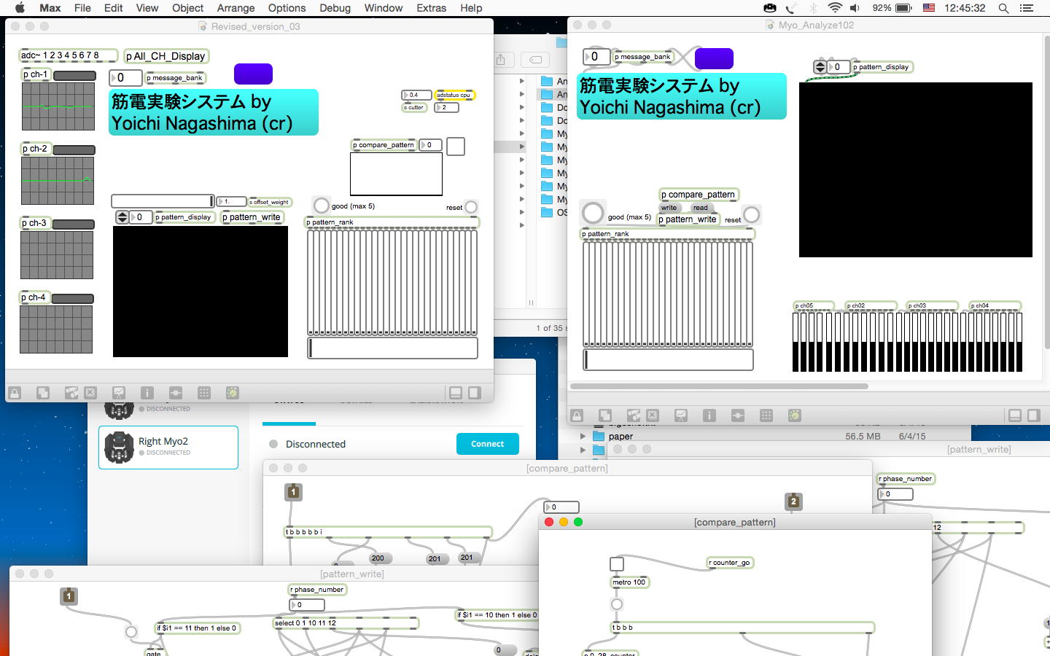Click the number box beside message_bank in Revised_version_03
Viewport: 1050px width, 656px height.
125,77
